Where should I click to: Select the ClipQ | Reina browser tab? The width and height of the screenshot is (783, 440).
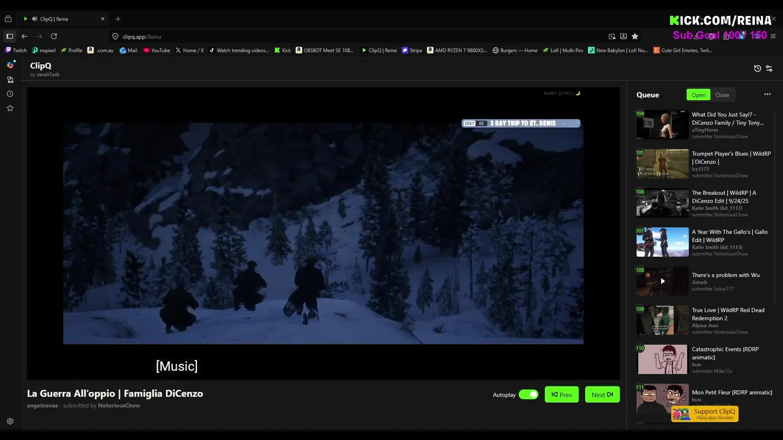(x=64, y=19)
